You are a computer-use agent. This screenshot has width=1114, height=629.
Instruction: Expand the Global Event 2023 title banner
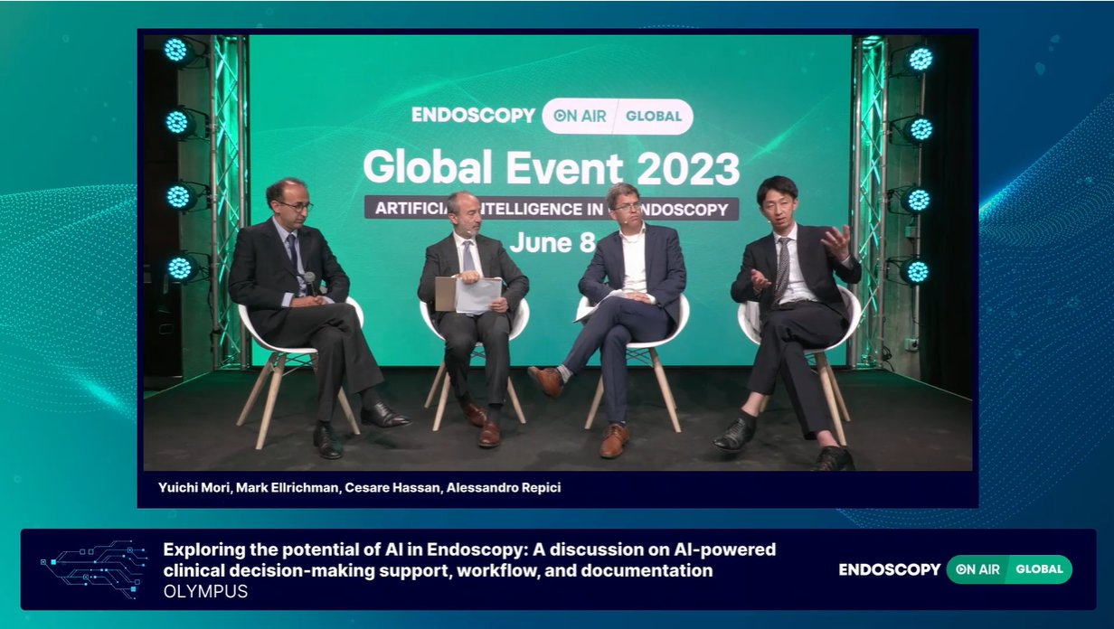pos(554,168)
